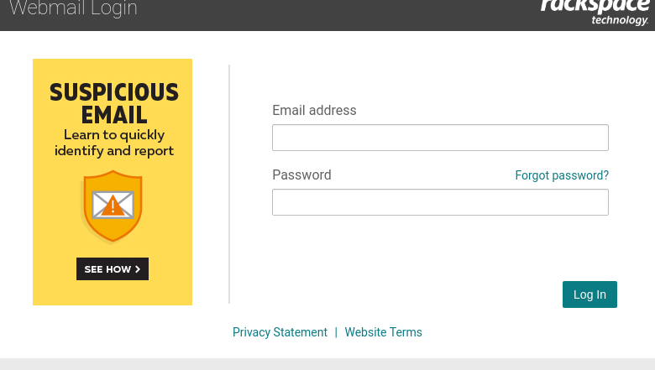The height and width of the screenshot is (370, 655).
Task: Open the Privacy Statement link
Action: 280,332
